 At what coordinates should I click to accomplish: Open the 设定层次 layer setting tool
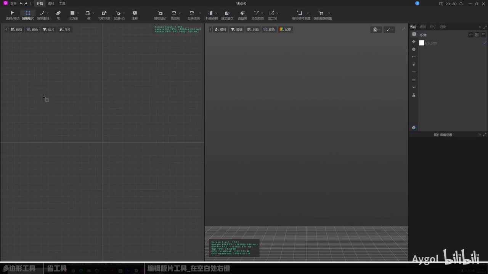pyautogui.click(x=227, y=15)
